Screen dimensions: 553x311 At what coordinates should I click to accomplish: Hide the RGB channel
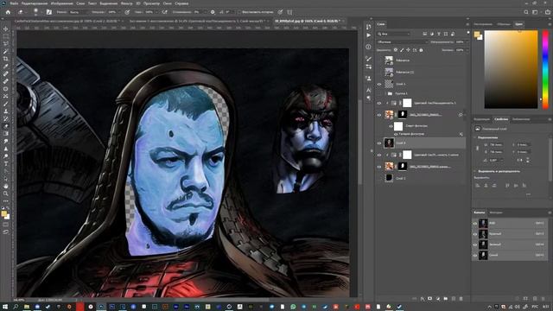click(x=475, y=223)
